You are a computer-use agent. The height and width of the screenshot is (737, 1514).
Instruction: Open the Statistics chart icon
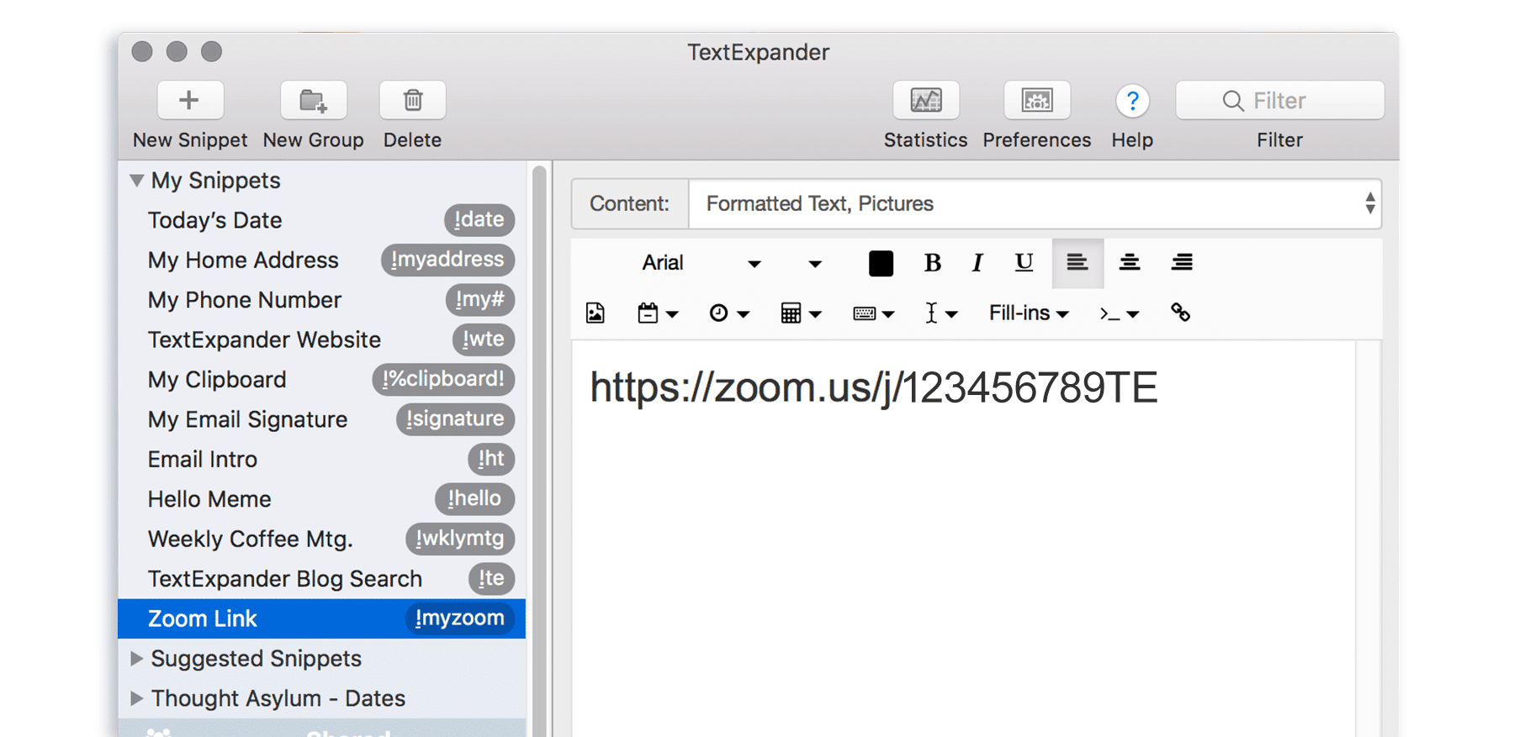point(926,101)
